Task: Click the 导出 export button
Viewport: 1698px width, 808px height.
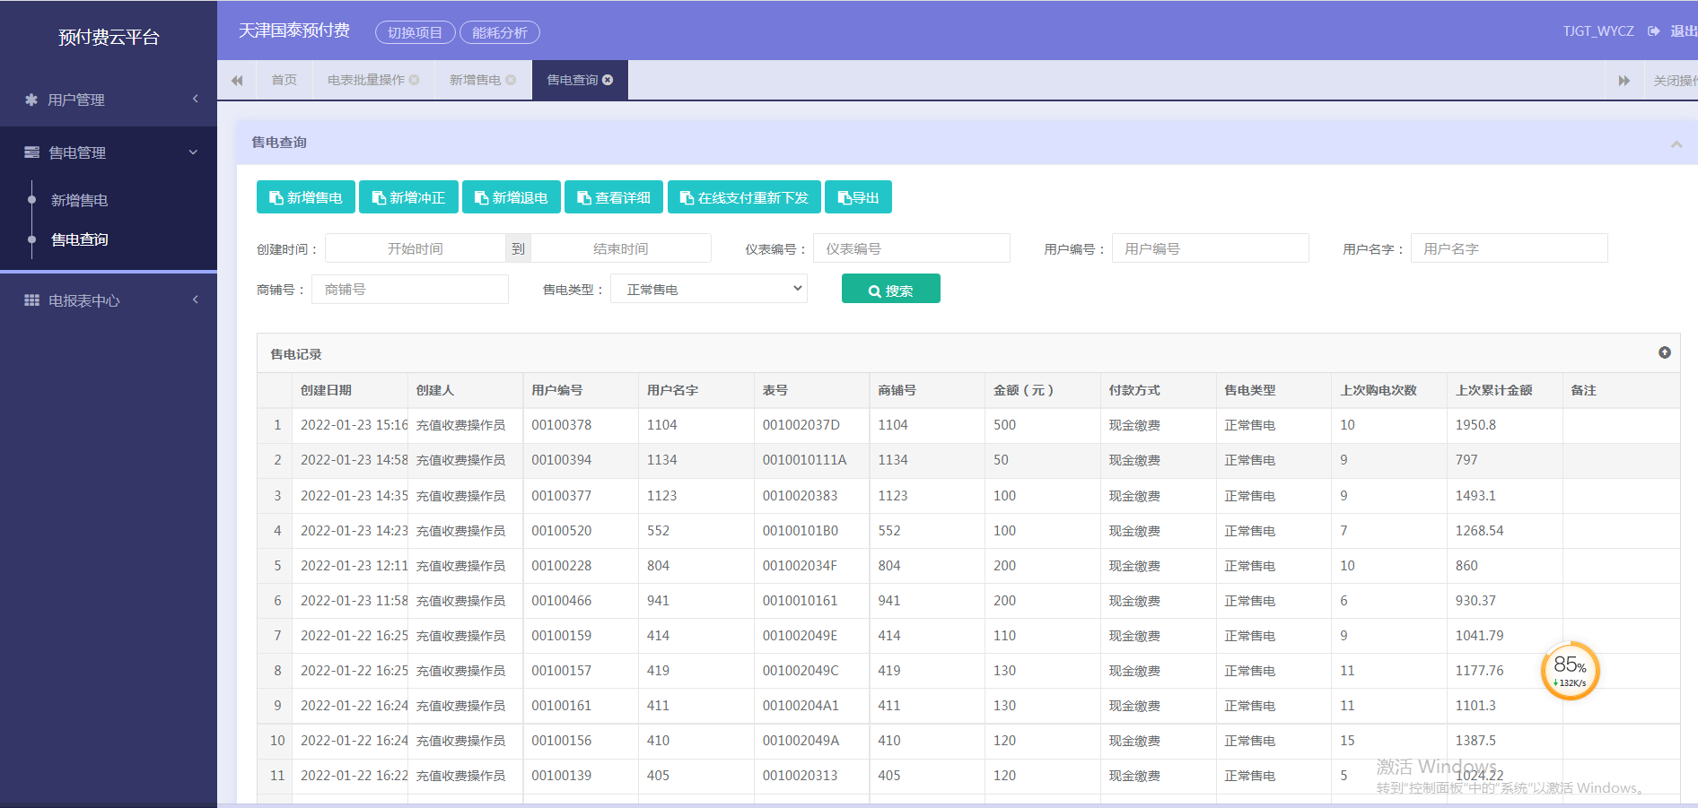Action: pyautogui.click(x=858, y=197)
